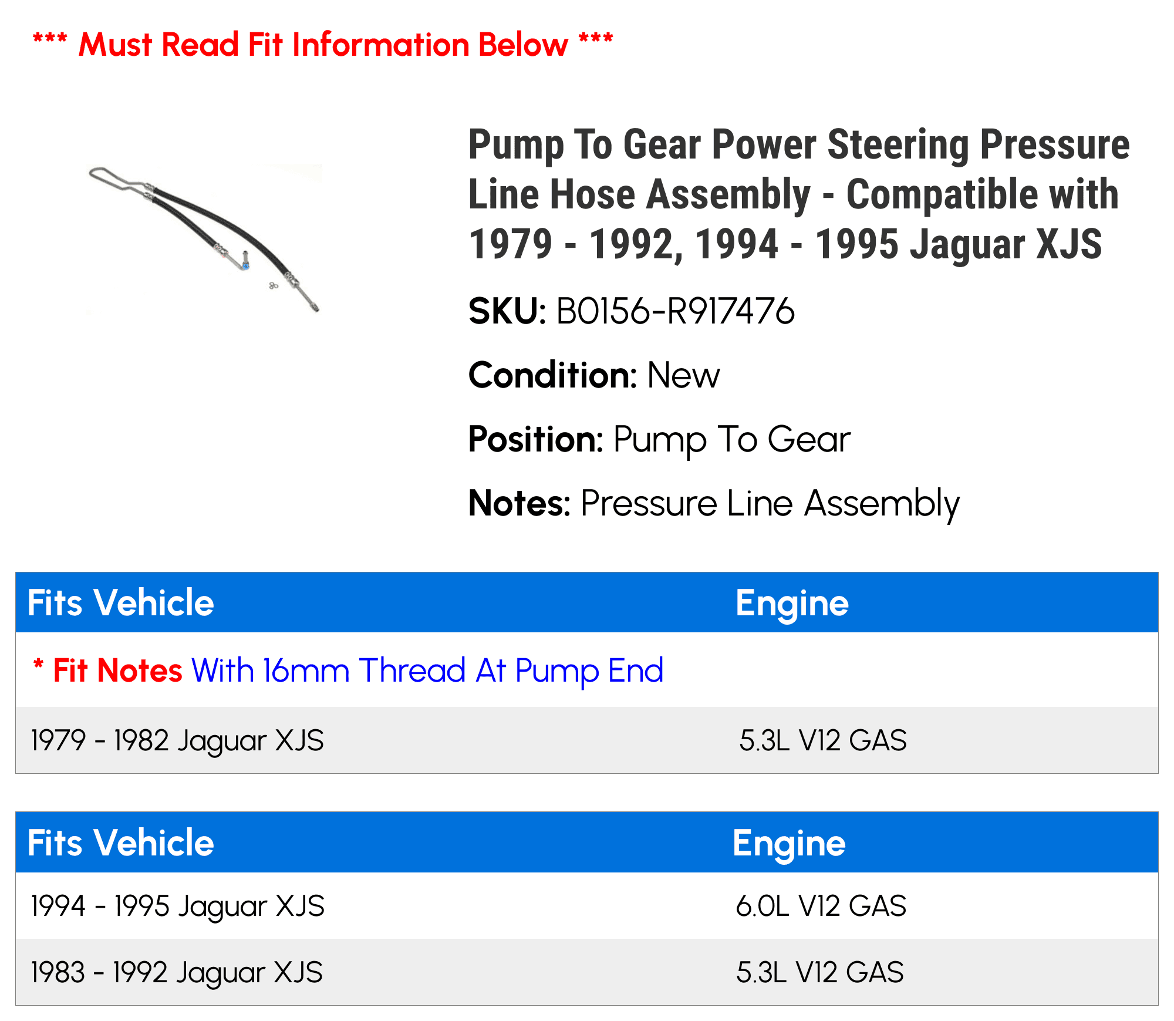Click the blue fitting on the hose image
1174x1021 pixels.
tap(246, 266)
